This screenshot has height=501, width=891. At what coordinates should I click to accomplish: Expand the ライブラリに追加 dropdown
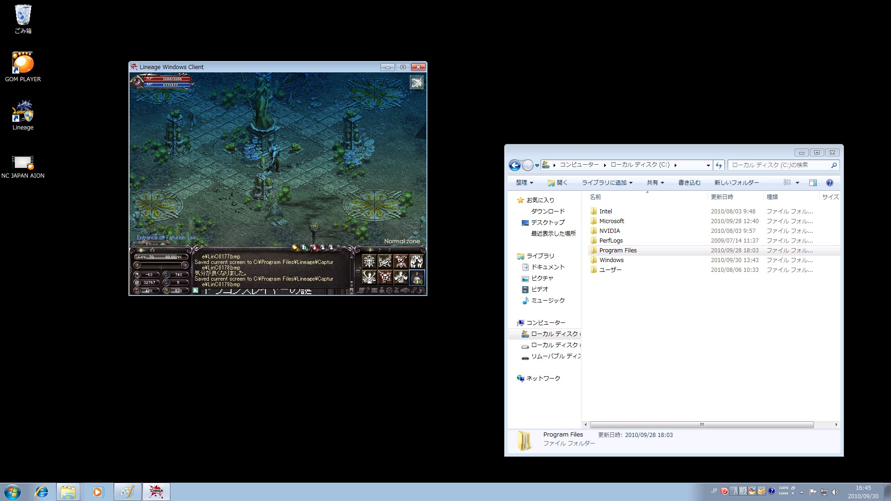click(607, 183)
